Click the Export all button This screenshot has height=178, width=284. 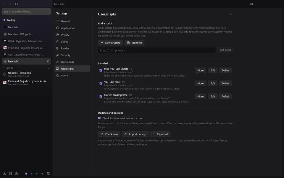[x=160, y=134]
